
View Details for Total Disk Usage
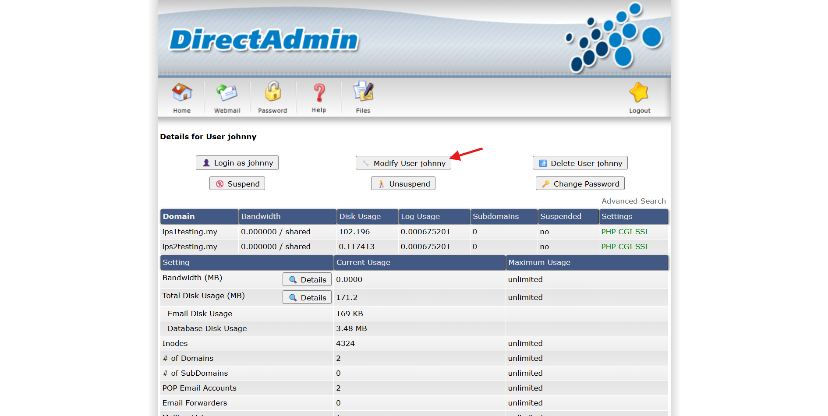tap(307, 297)
